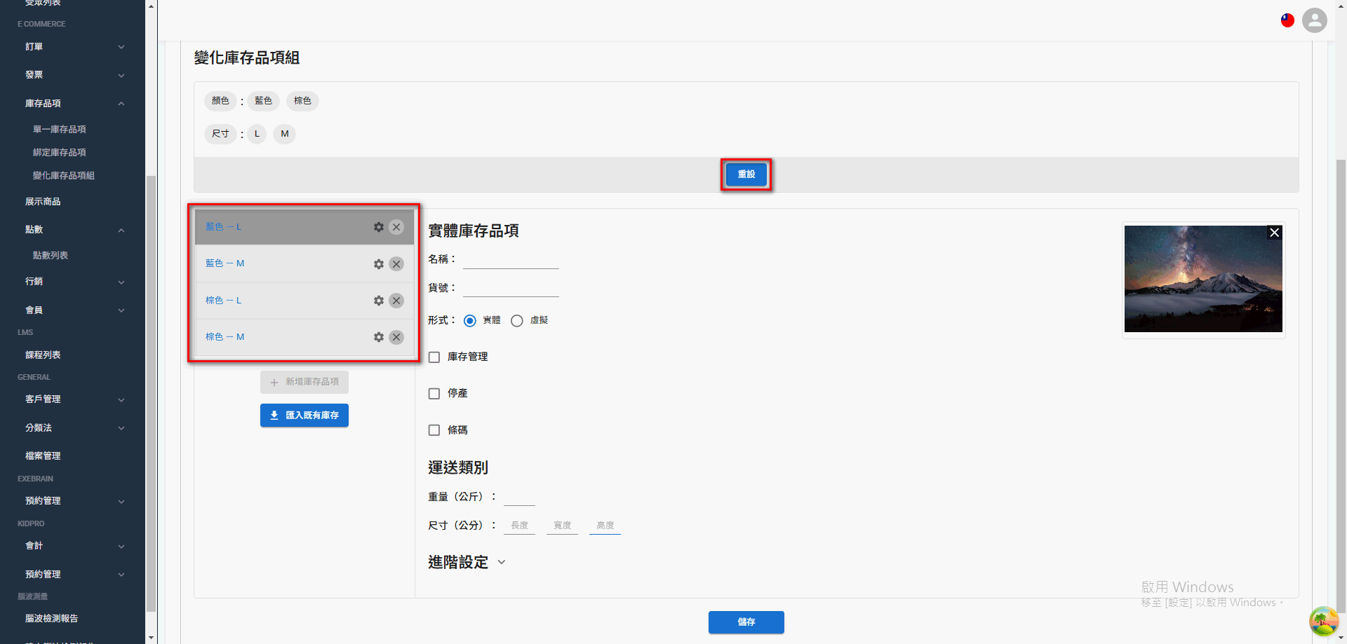Select the 棕色 – M variant row

304,337
